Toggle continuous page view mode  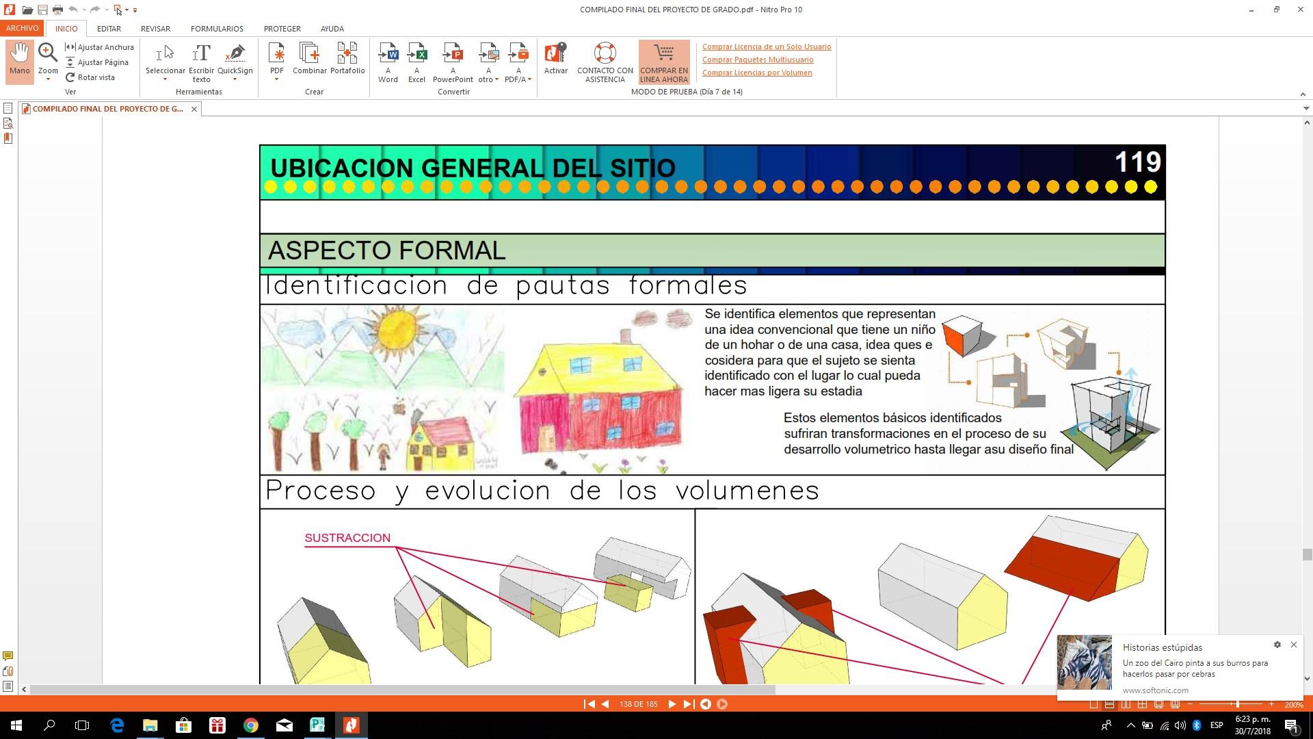(1109, 704)
